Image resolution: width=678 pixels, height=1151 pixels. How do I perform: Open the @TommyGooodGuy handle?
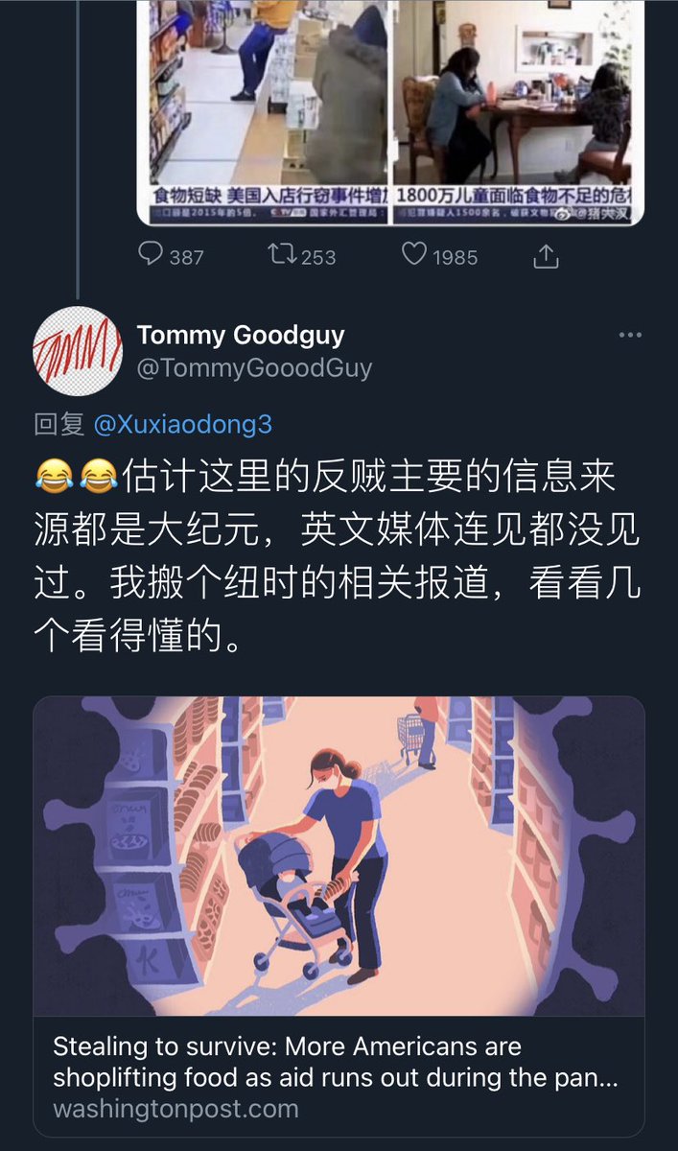pyautogui.click(x=254, y=368)
